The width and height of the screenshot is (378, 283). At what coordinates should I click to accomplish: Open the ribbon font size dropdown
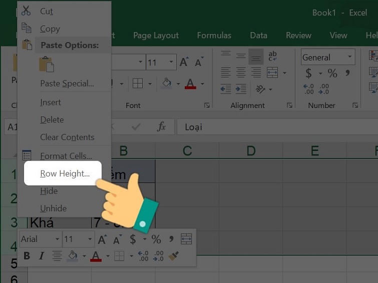tap(171, 62)
